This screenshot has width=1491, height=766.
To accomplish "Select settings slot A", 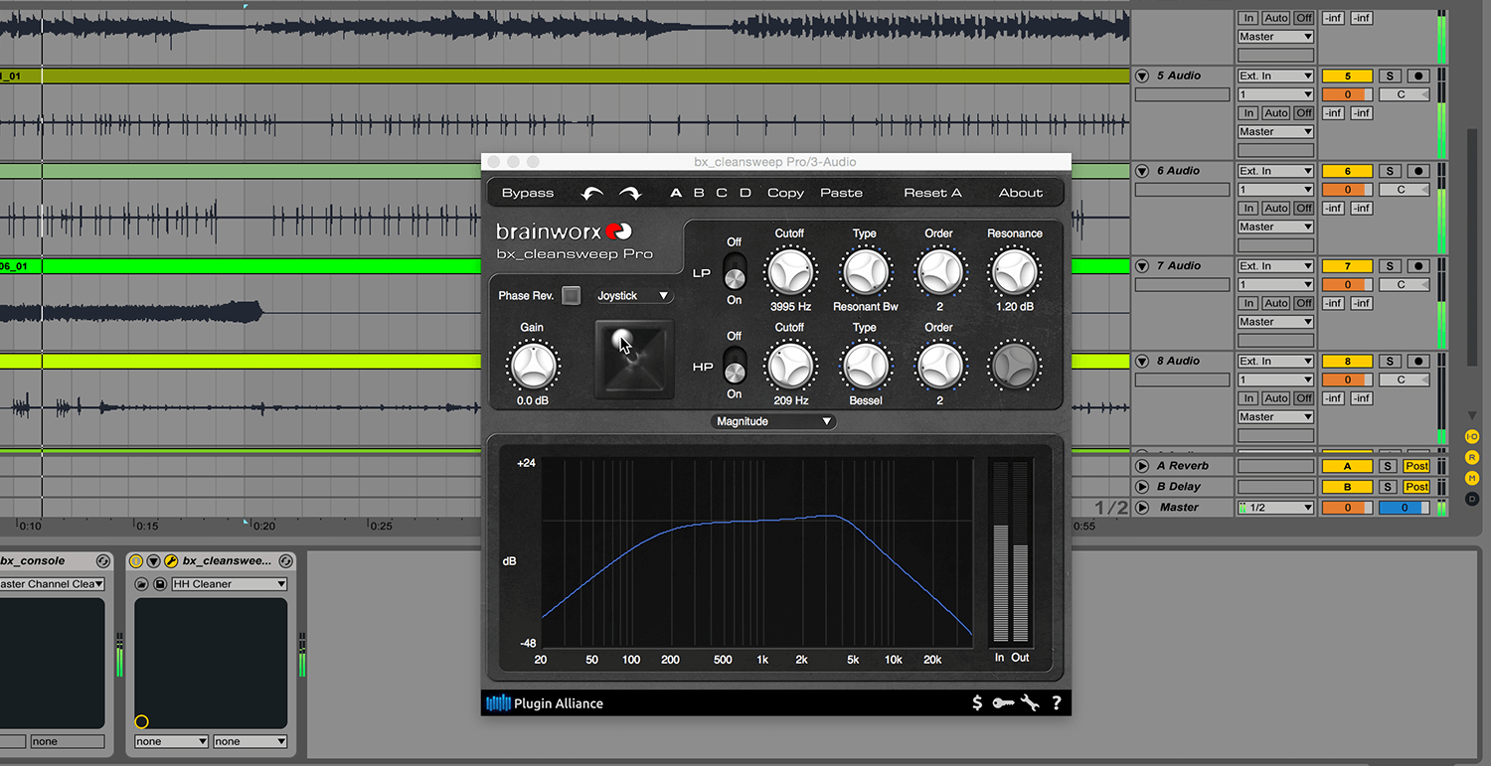I will [x=676, y=193].
